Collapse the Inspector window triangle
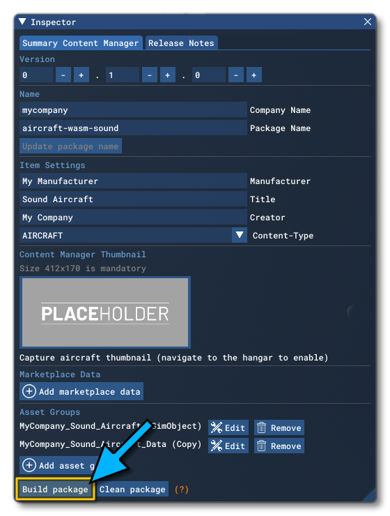This screenshot has height=516, width=390. click(x=22, y=22)
